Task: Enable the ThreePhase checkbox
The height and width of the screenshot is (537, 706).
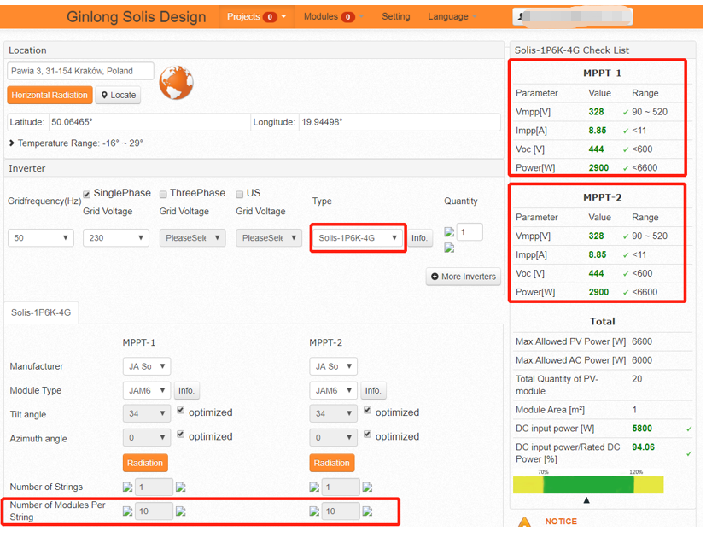Action: pos(163,194)
